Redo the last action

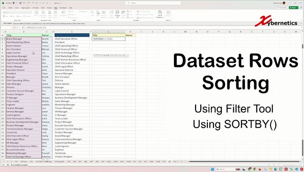click(29, 3)
